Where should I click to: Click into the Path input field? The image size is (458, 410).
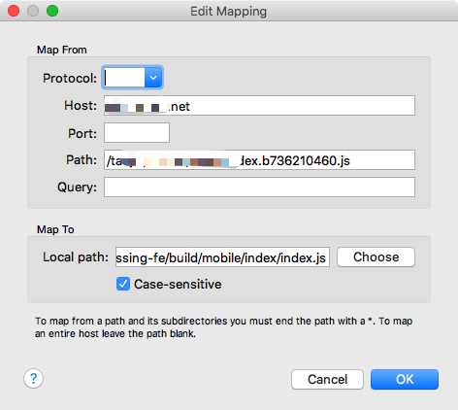pos(259,159)
